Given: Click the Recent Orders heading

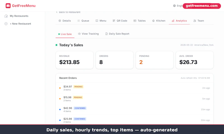Looking at the screenshot, I should [68, 78].
